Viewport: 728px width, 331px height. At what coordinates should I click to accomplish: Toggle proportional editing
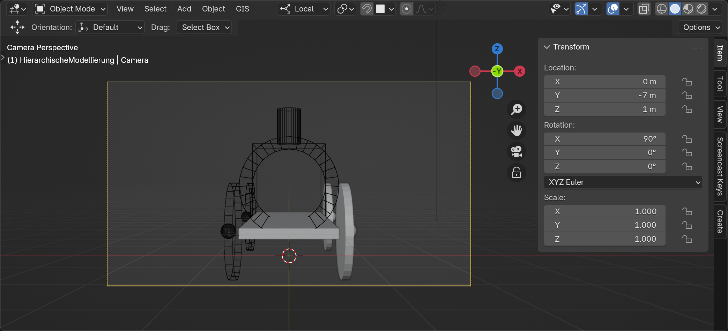tap(406, 9)
